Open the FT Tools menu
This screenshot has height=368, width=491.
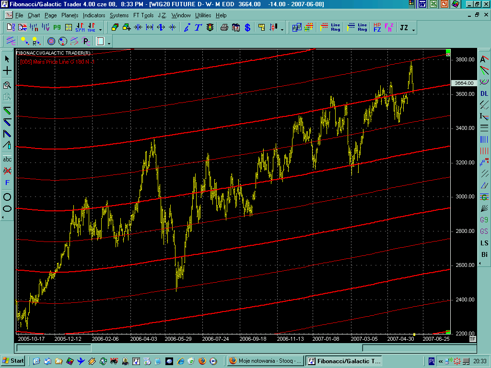tap(143, 15)
